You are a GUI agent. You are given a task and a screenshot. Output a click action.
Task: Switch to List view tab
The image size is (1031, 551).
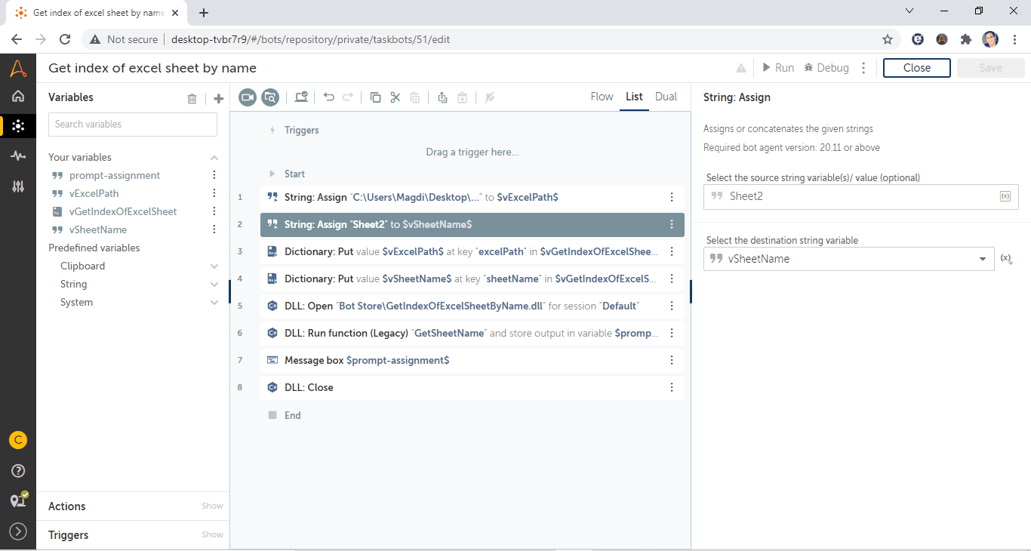coord(634,97)
